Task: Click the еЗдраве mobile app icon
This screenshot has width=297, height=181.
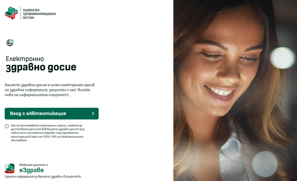Action: coord(10,168)
